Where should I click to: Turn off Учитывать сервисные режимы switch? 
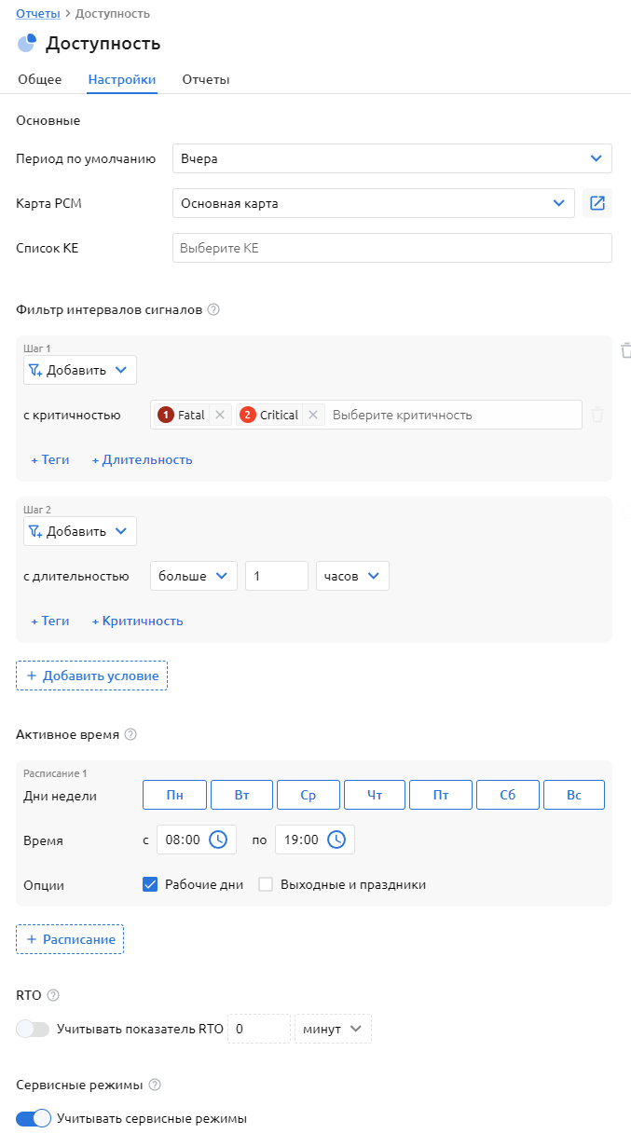point(33,1118)
